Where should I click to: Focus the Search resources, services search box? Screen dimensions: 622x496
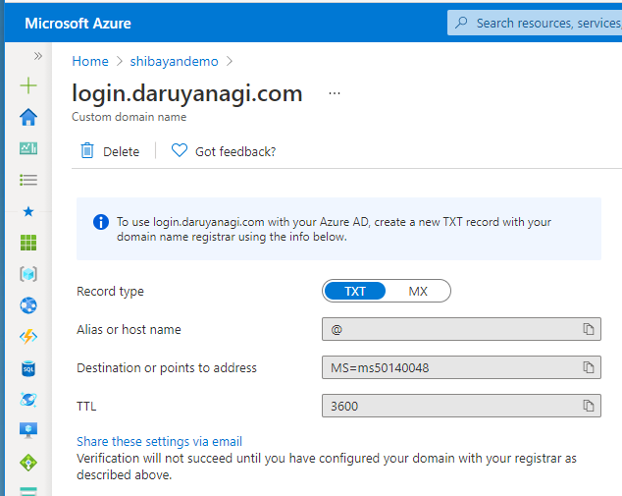[x=535, y=23]
